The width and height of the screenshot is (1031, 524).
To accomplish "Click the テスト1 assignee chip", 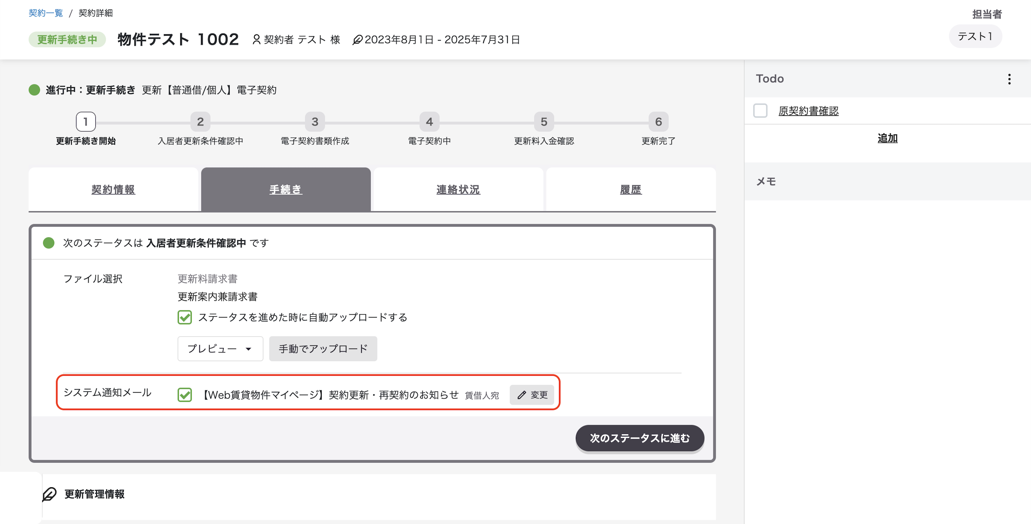I will click(975, 36).
